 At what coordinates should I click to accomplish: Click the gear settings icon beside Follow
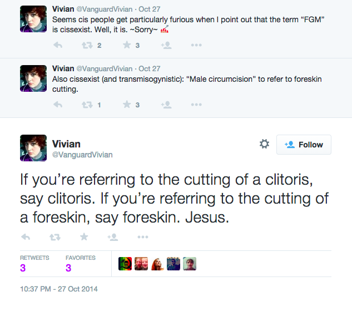(264, 144)
